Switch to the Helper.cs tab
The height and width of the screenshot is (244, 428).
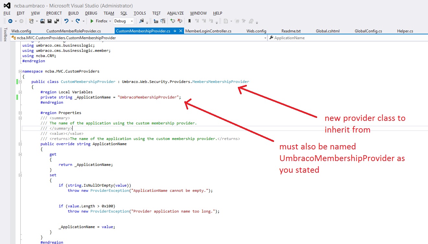coord(405,31)
